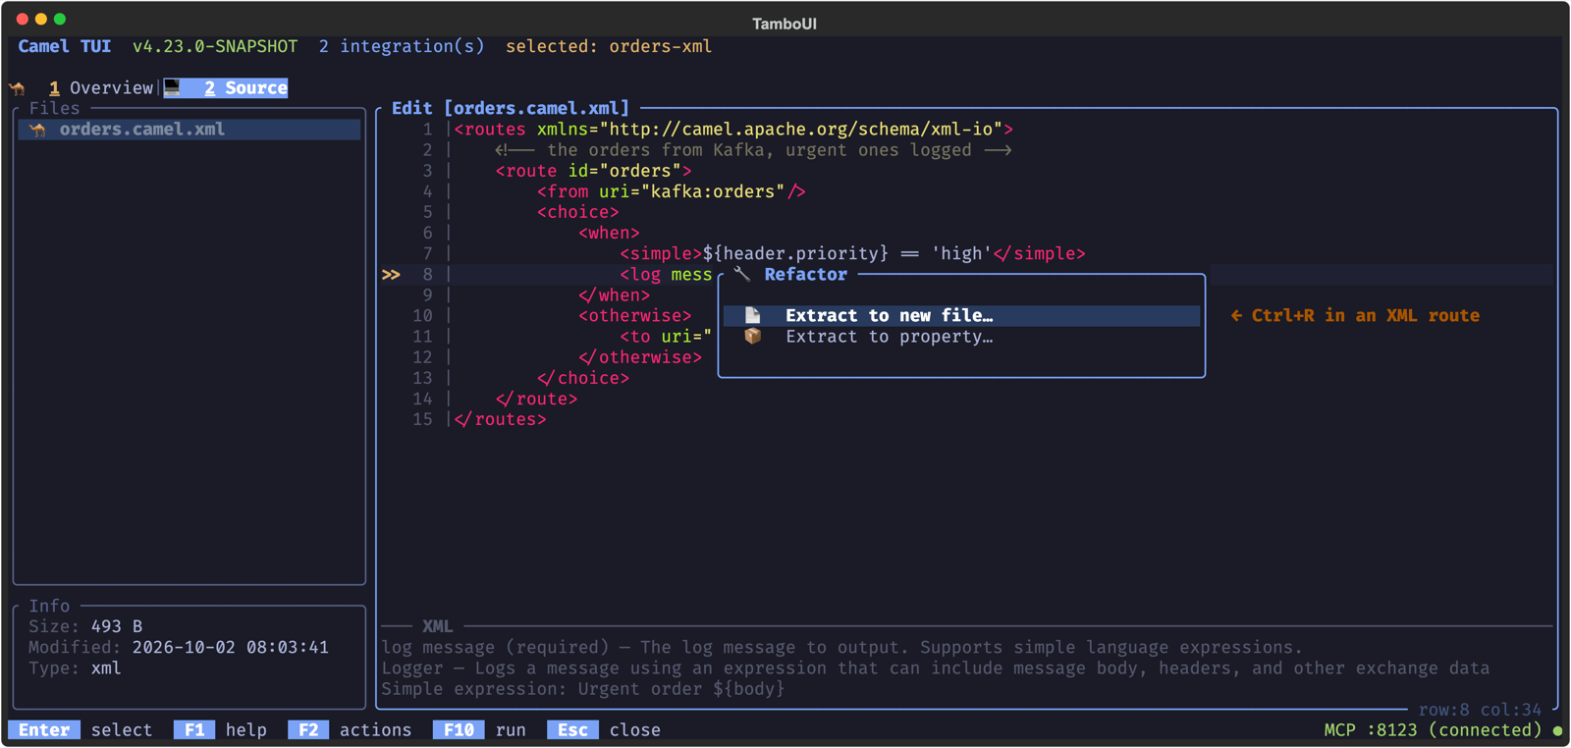1571x748 pixels.
Task: Click line 1 with the routes xmlns declaration
Action: click(x=733, y=130)
